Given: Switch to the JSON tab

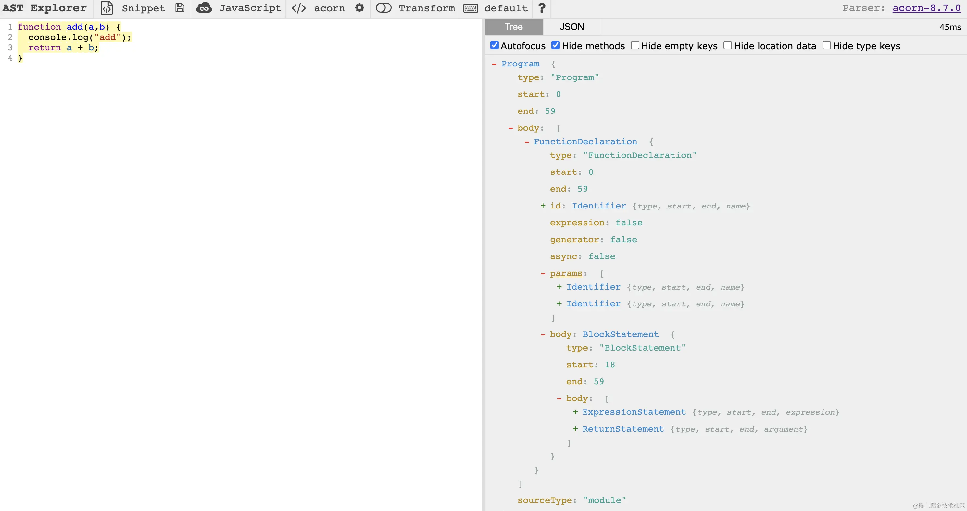Looking at the screenshot, I should 572,27.
